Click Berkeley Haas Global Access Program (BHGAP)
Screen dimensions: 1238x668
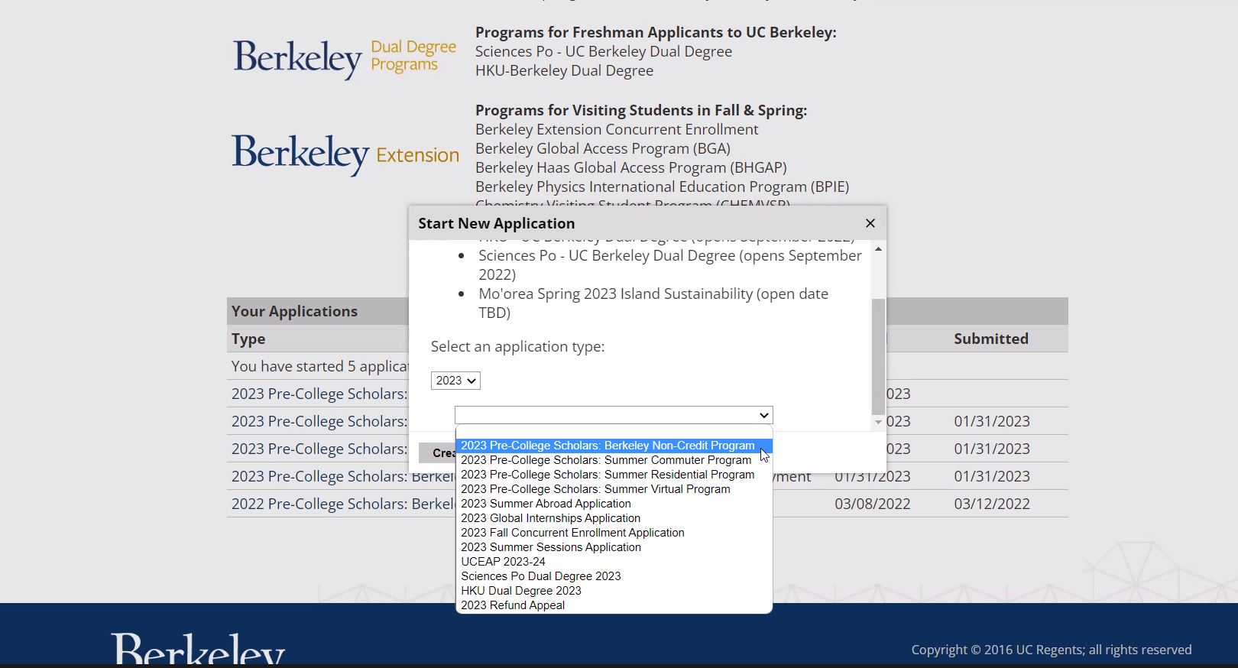pos(630,167)
